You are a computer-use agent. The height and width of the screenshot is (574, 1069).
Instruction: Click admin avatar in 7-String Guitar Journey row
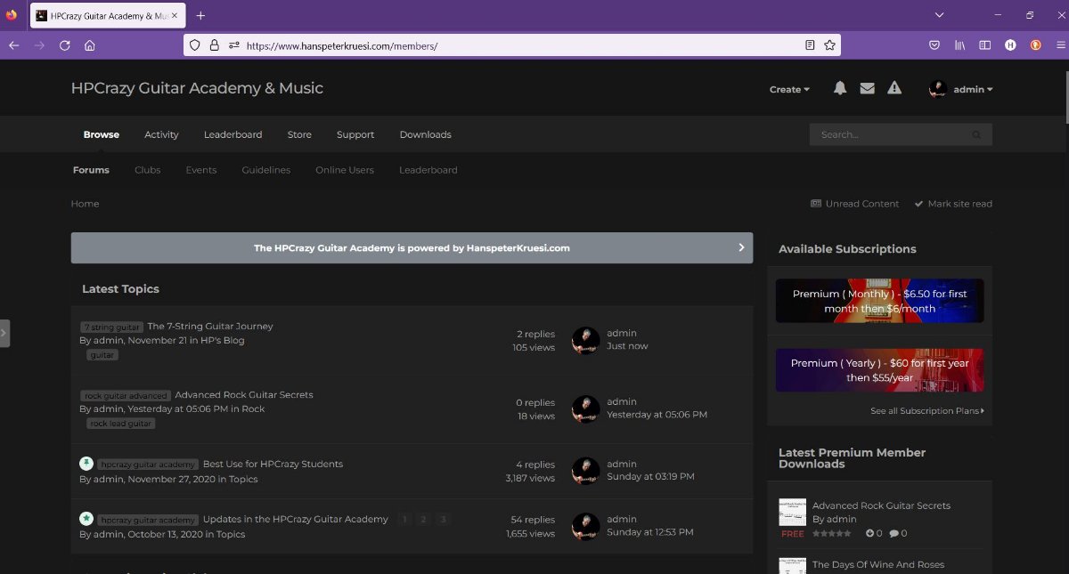click(x=585, y=340)
